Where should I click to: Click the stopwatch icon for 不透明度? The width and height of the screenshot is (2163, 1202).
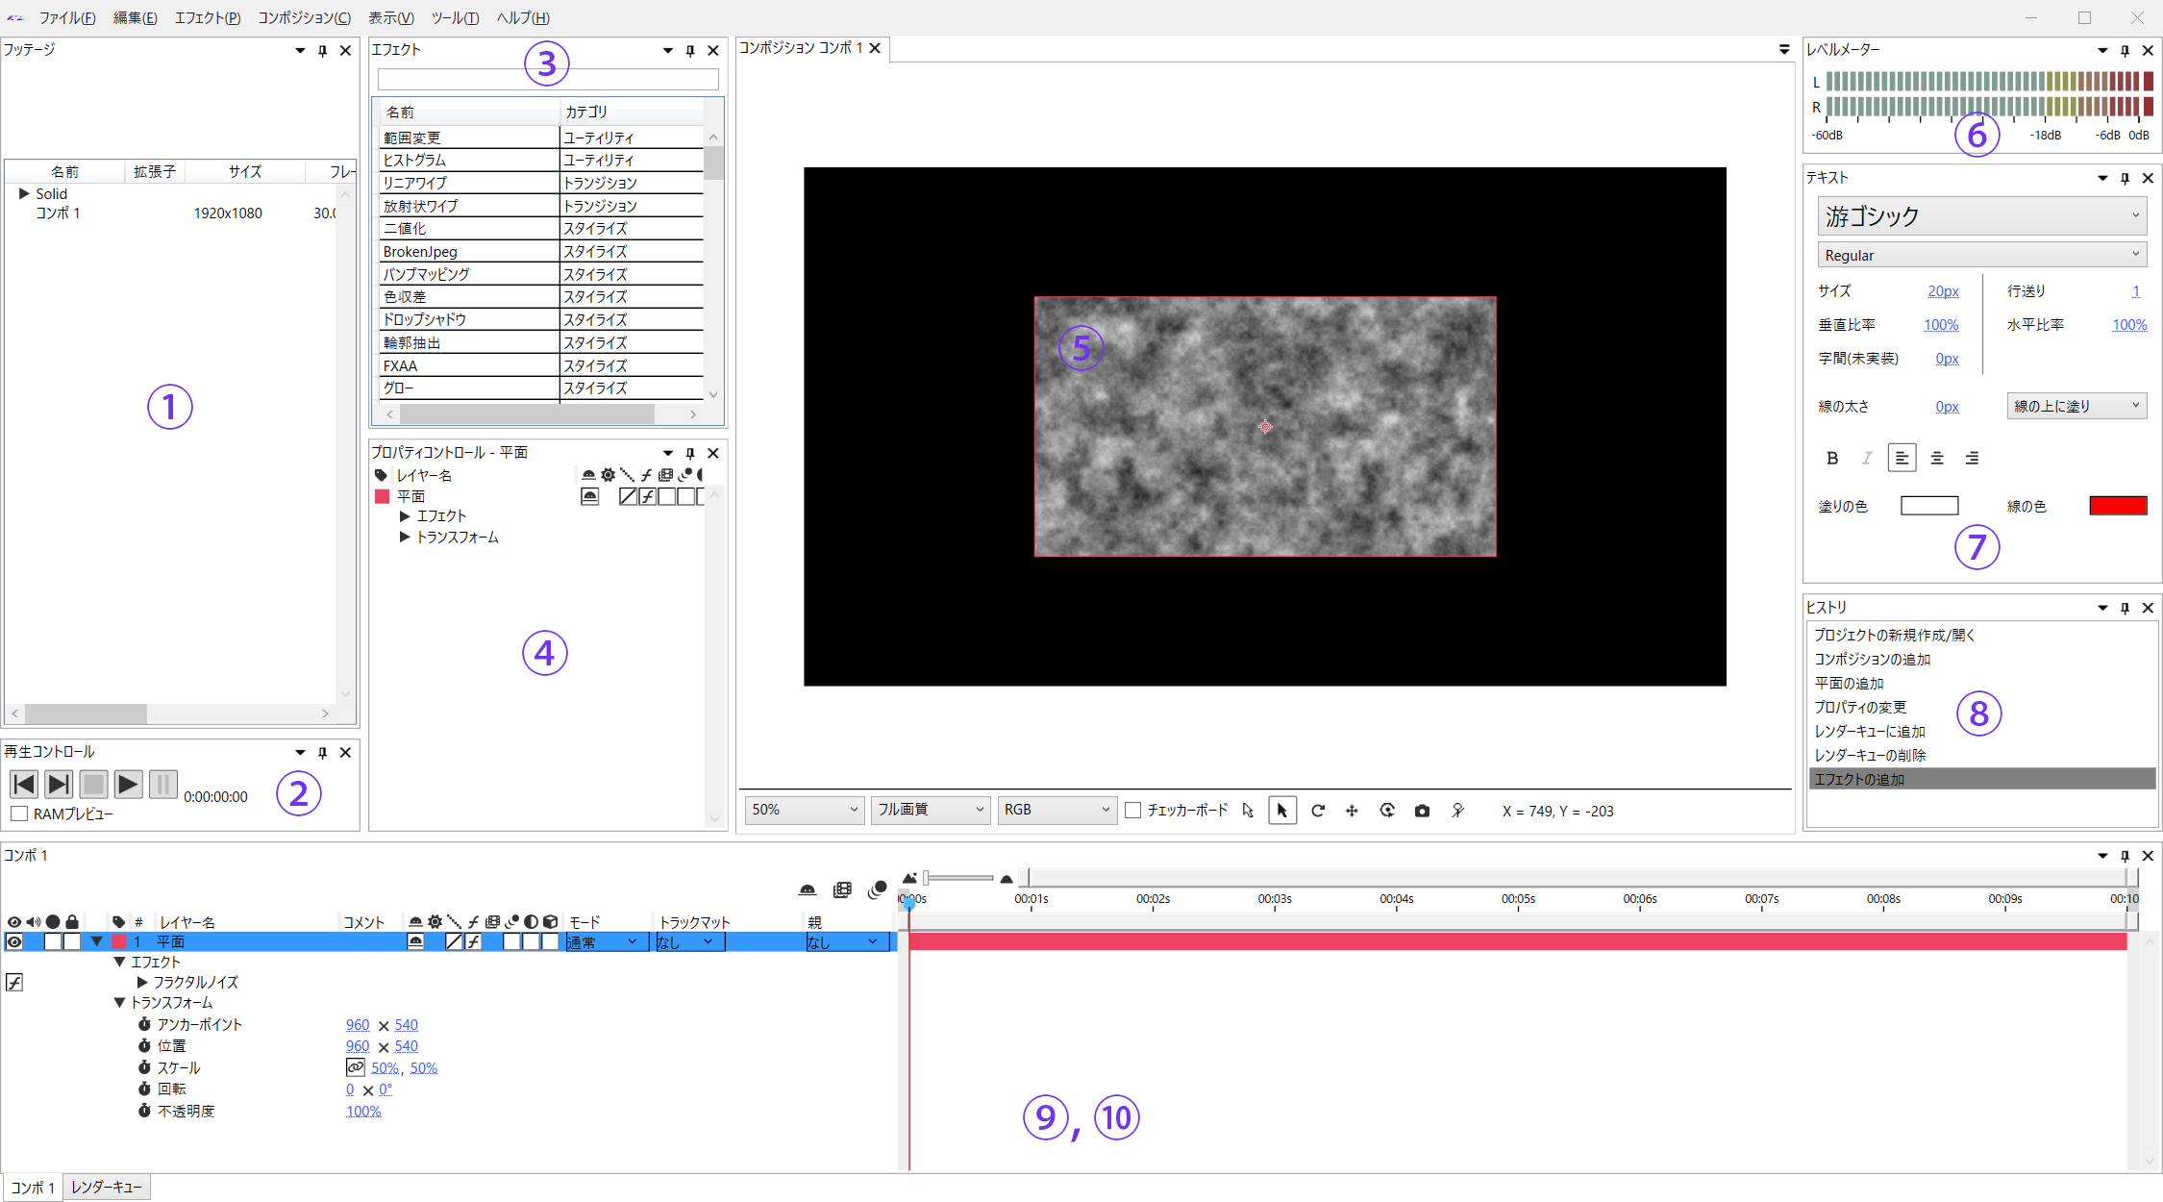coord(144,1111)
